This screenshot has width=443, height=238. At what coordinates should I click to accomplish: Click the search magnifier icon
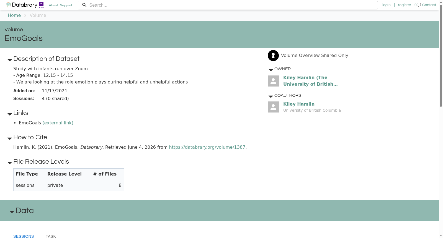click(84, 5)
